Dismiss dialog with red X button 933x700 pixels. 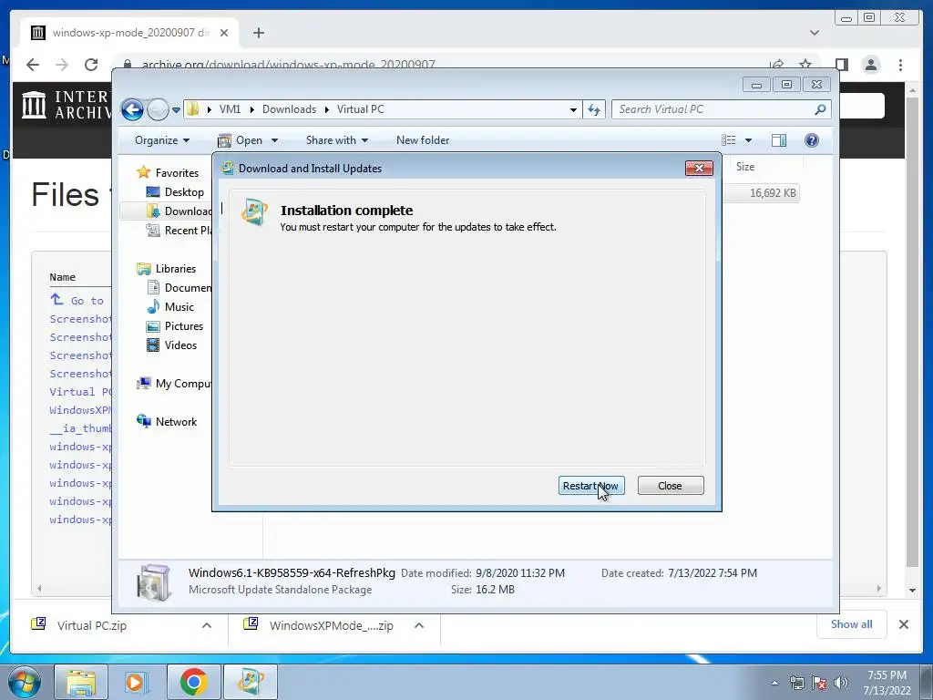699,169
